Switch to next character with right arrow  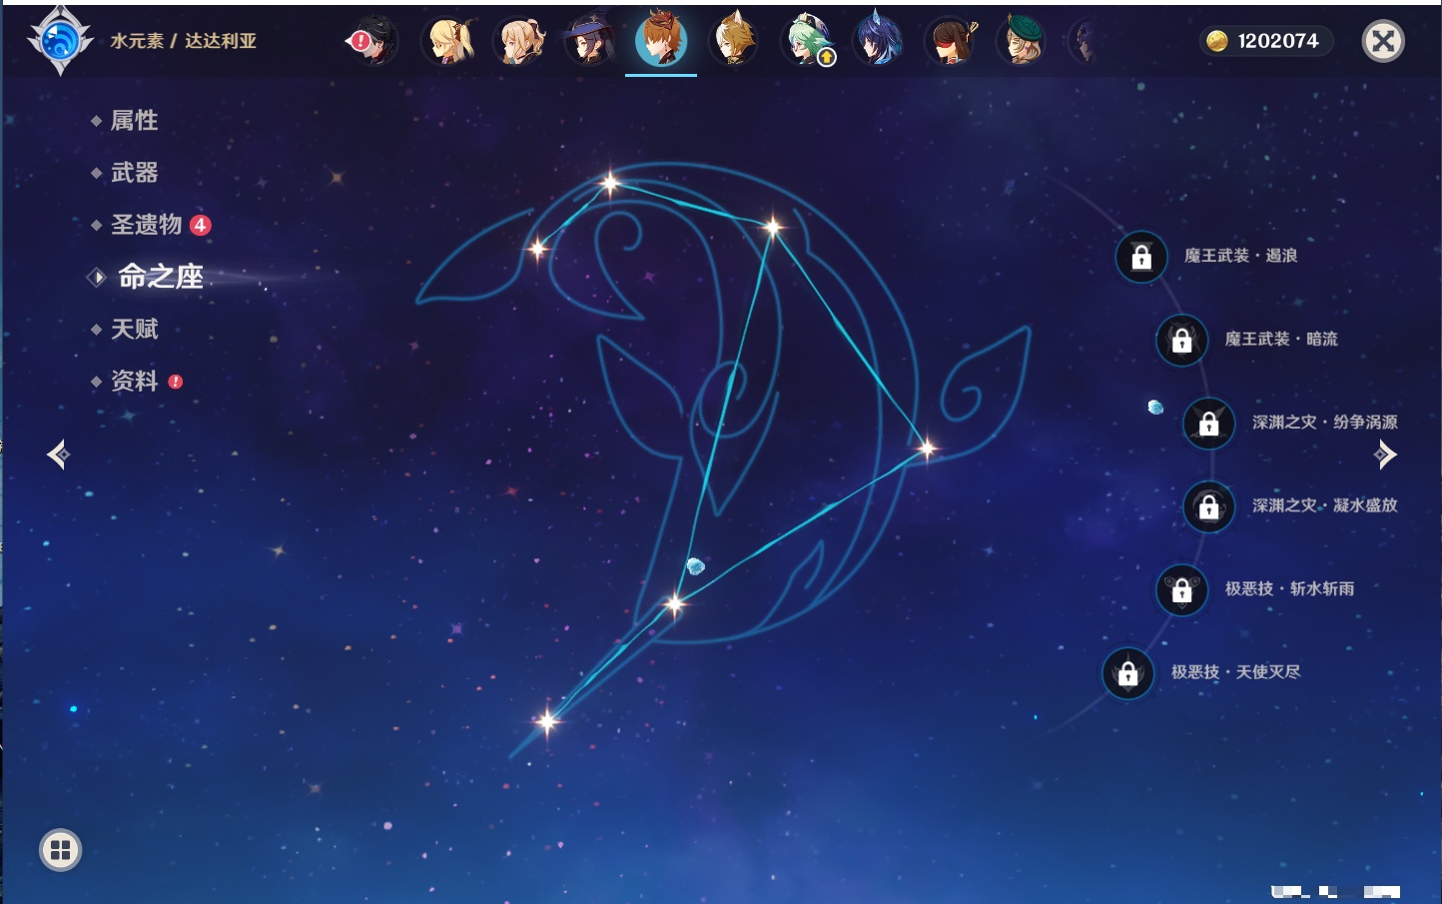coord(1385,454)
